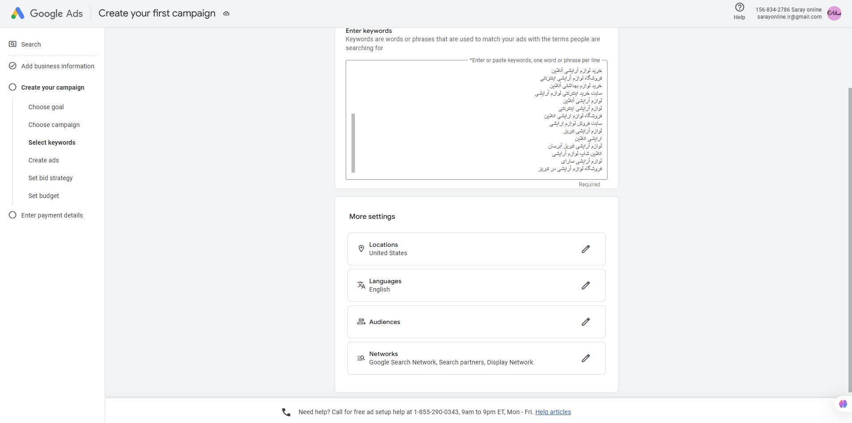Click the cloud saved status icon
The height and width of the screenshot is (423, 852).
coord(226,14)
